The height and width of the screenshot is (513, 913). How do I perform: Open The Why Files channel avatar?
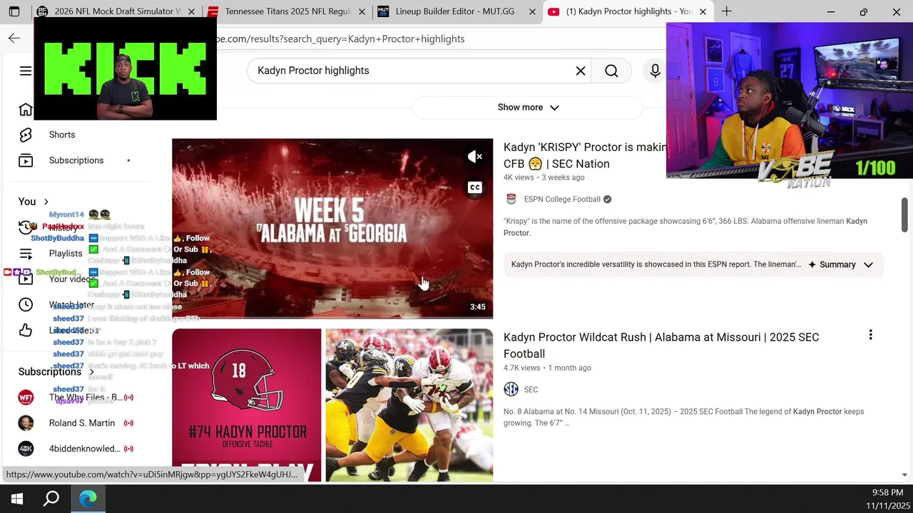[x=26, y=398]
